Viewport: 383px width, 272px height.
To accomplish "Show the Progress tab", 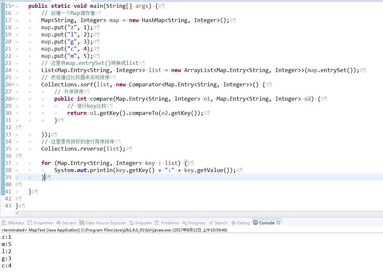I will coord(194,223).
